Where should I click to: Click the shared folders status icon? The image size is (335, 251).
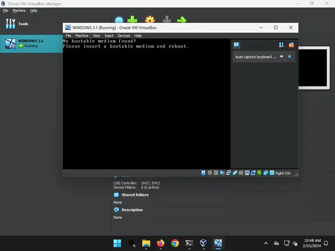coord(241,173)
